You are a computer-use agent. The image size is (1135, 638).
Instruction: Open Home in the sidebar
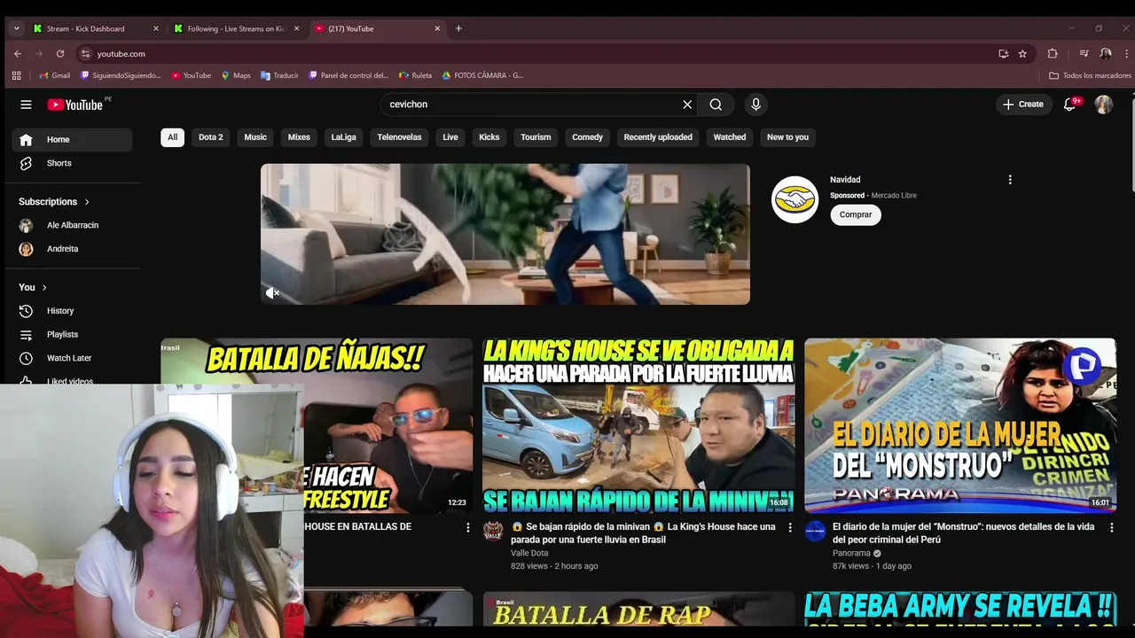pyautogui.click(x=72, y=139)
